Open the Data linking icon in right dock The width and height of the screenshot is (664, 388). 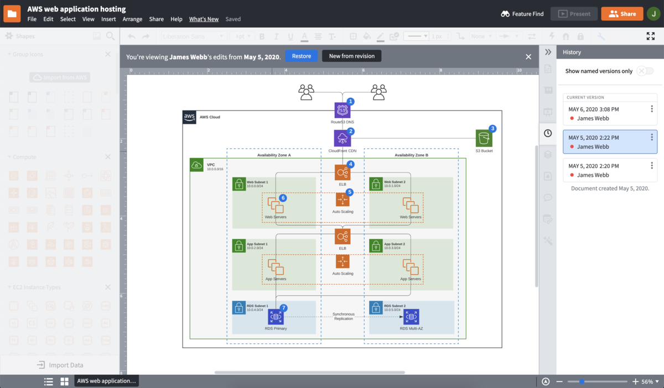point(548,219)
